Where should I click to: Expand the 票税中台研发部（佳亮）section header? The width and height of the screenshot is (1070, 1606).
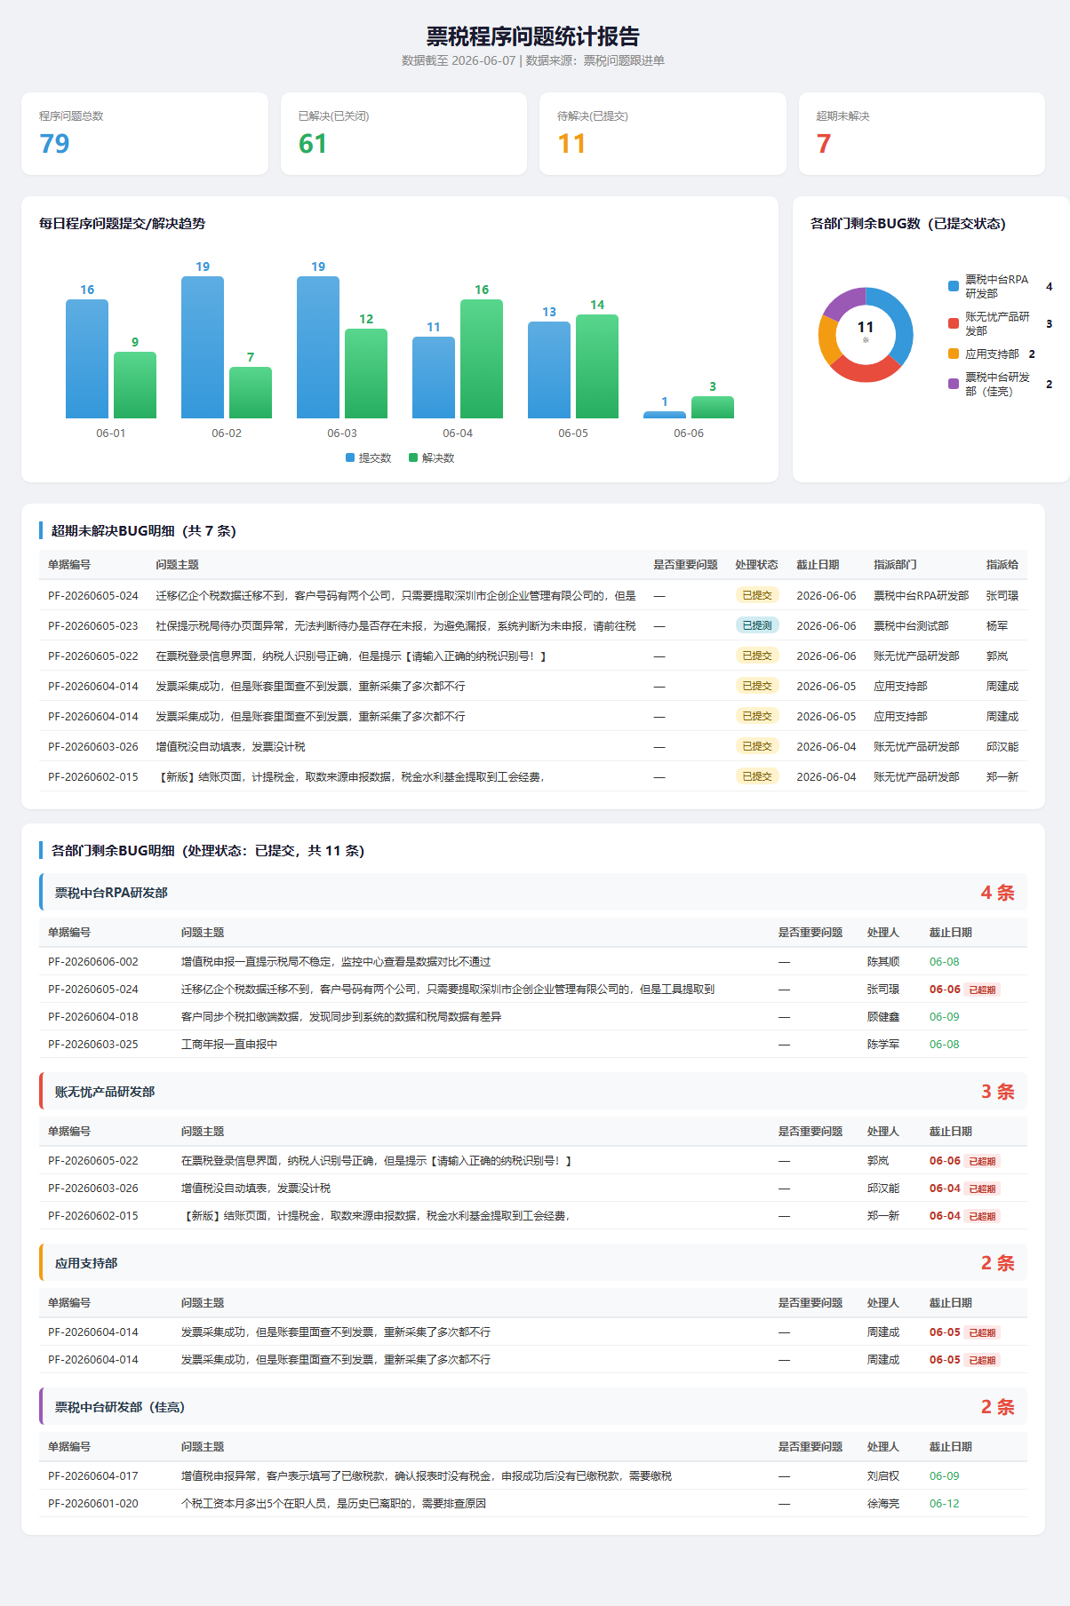coord(533,1407)
